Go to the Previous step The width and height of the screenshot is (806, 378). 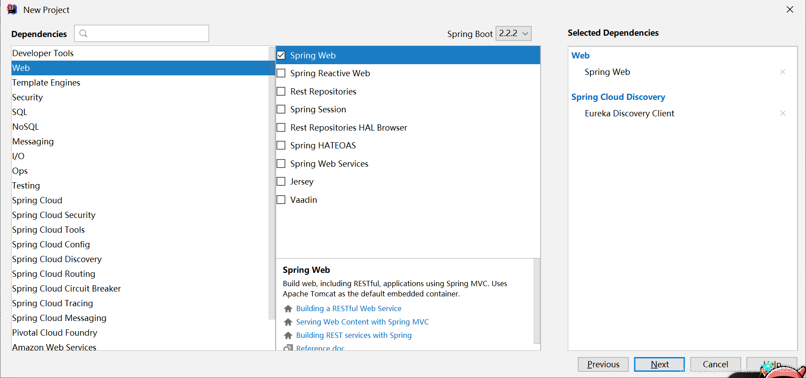pos(603,364)
